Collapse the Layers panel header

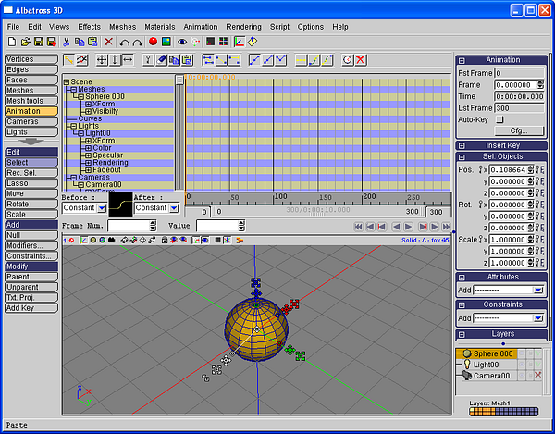coord(462,334)
